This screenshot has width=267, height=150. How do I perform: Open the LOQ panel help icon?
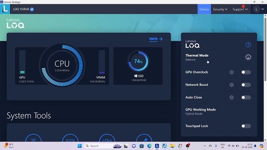248,45
